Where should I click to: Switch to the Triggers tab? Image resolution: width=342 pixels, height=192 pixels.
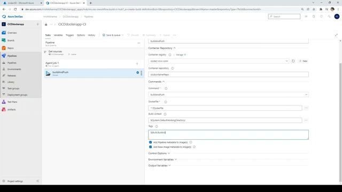click(70, 35)
